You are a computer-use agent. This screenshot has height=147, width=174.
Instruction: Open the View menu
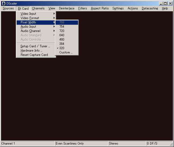click(x=52, y=8)
